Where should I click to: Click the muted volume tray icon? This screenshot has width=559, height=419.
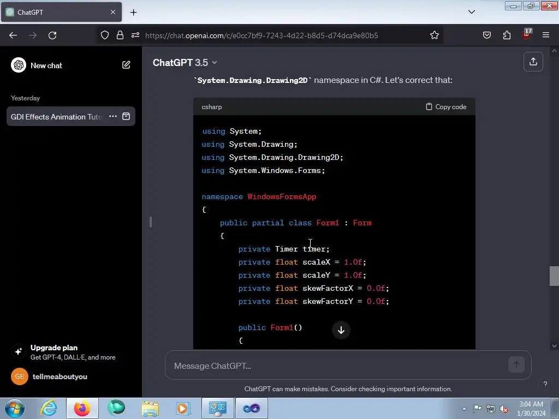pos(504,409)
